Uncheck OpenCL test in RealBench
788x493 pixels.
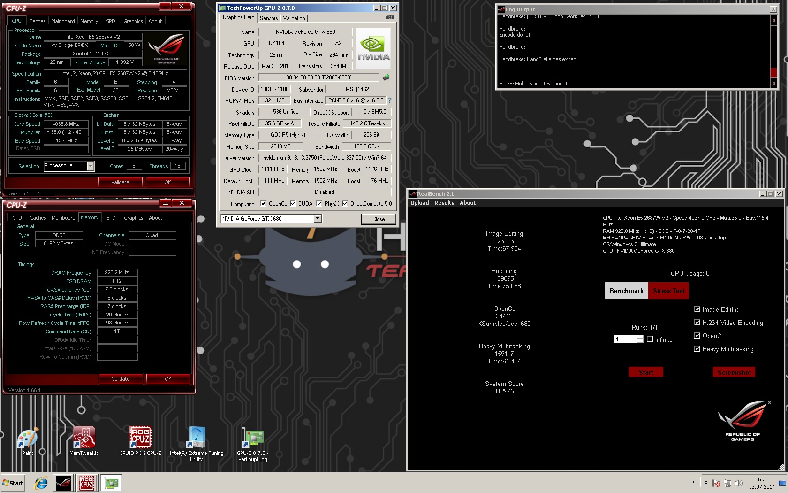coord(697,335)
